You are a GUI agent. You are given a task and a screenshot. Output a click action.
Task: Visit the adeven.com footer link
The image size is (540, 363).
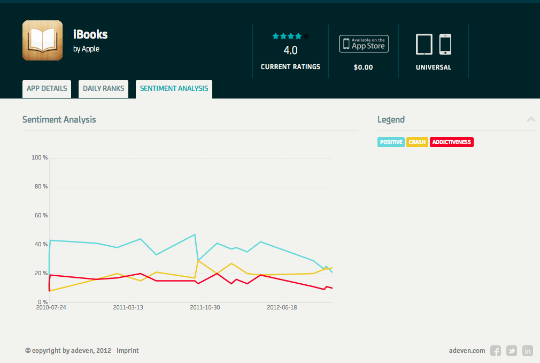(x=467, y=351)
